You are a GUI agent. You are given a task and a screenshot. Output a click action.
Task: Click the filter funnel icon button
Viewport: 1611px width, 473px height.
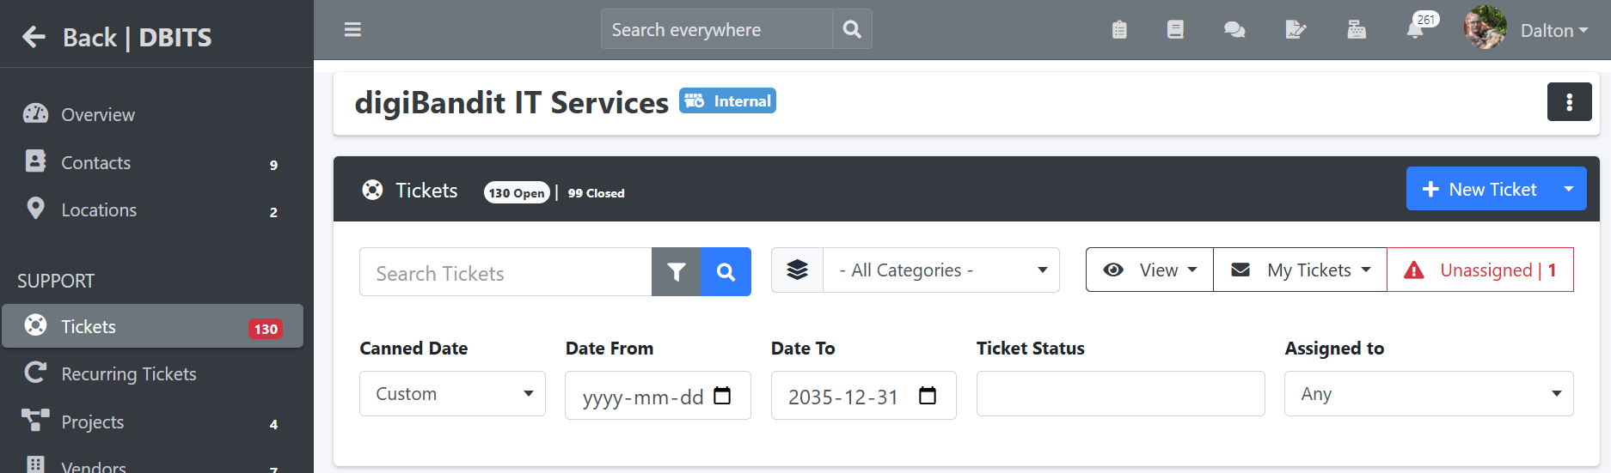(677, 272)
